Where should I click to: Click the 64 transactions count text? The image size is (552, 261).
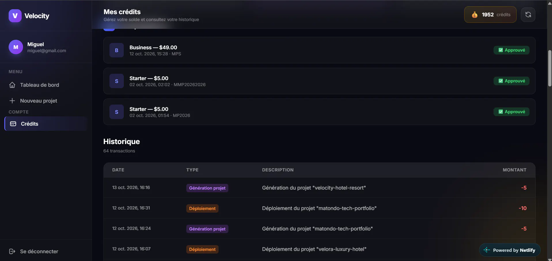coord(119,151)
